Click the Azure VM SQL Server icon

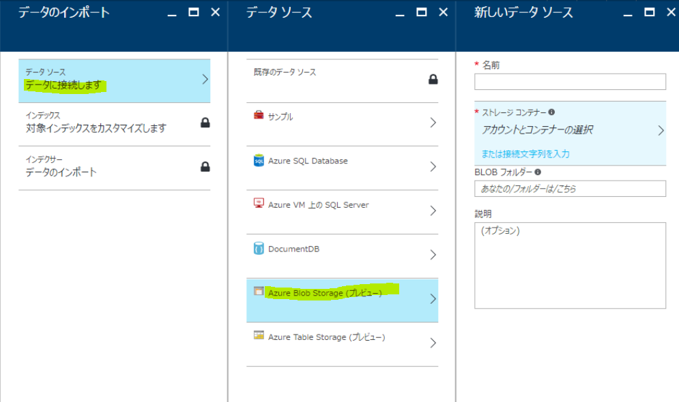coord(259,203)
